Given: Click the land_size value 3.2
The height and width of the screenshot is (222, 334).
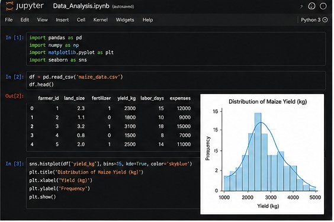Looking at the screenshot, I should click(x=81, y=126).
